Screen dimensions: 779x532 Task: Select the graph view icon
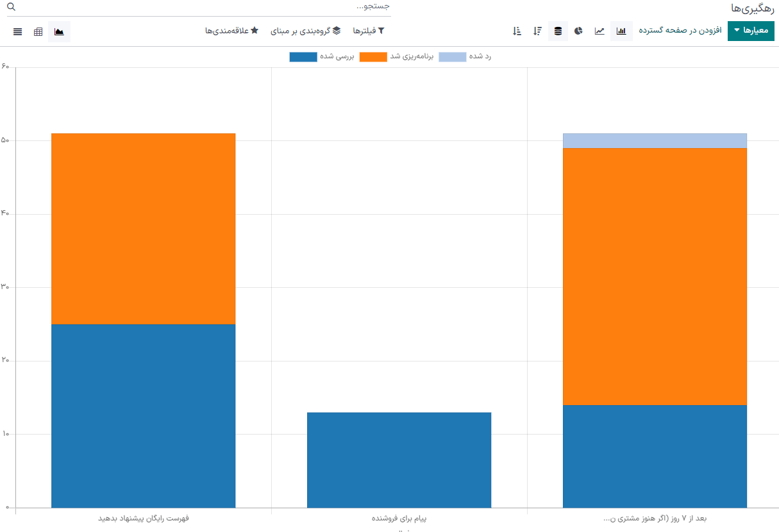coord(59,31)
